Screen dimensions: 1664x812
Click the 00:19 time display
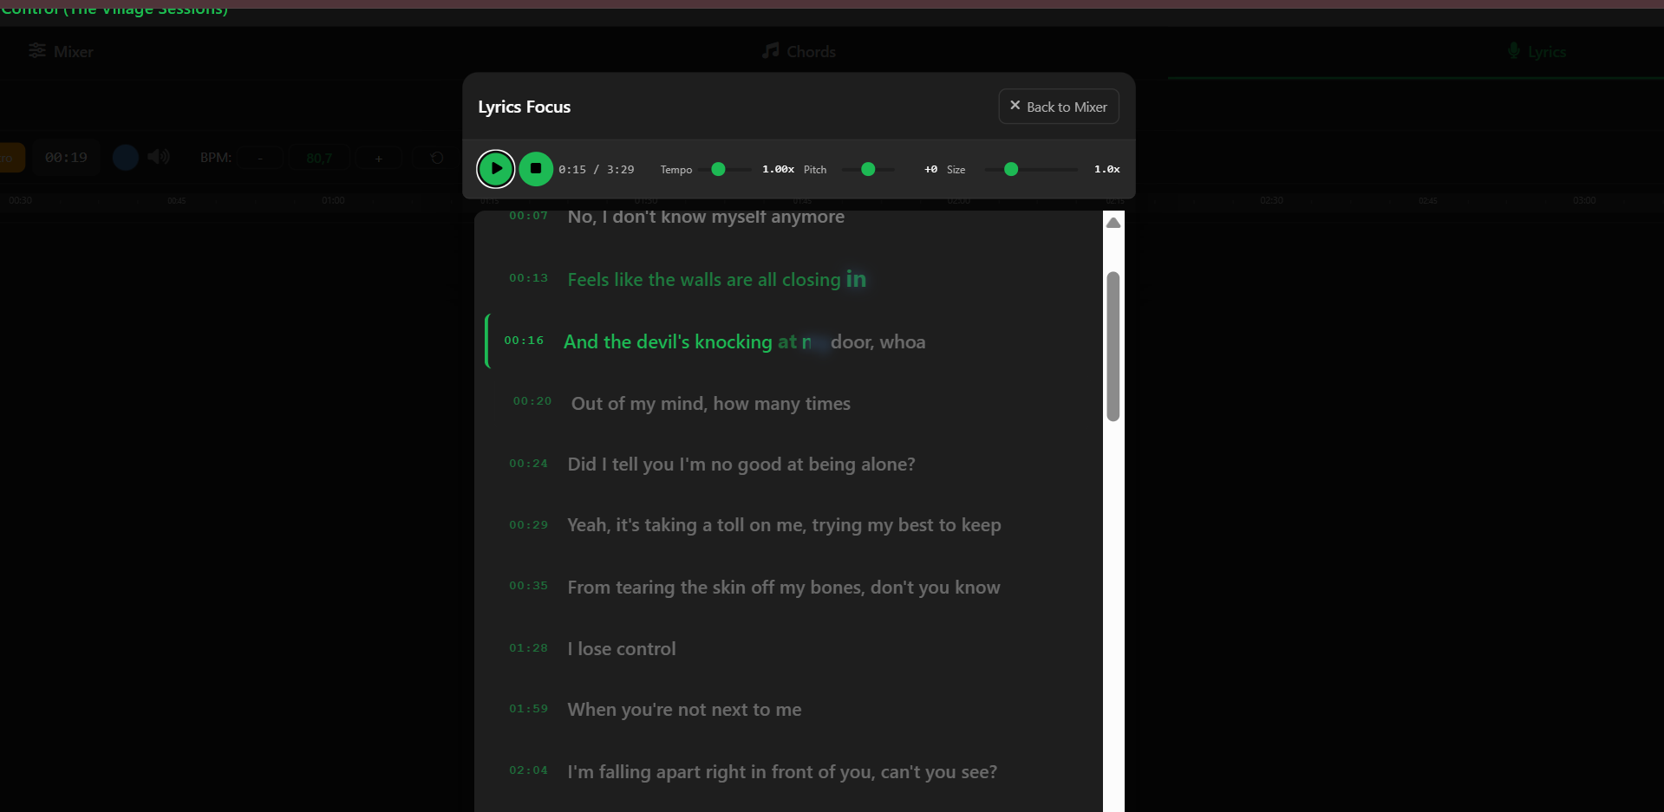click(x=67, y=158)
